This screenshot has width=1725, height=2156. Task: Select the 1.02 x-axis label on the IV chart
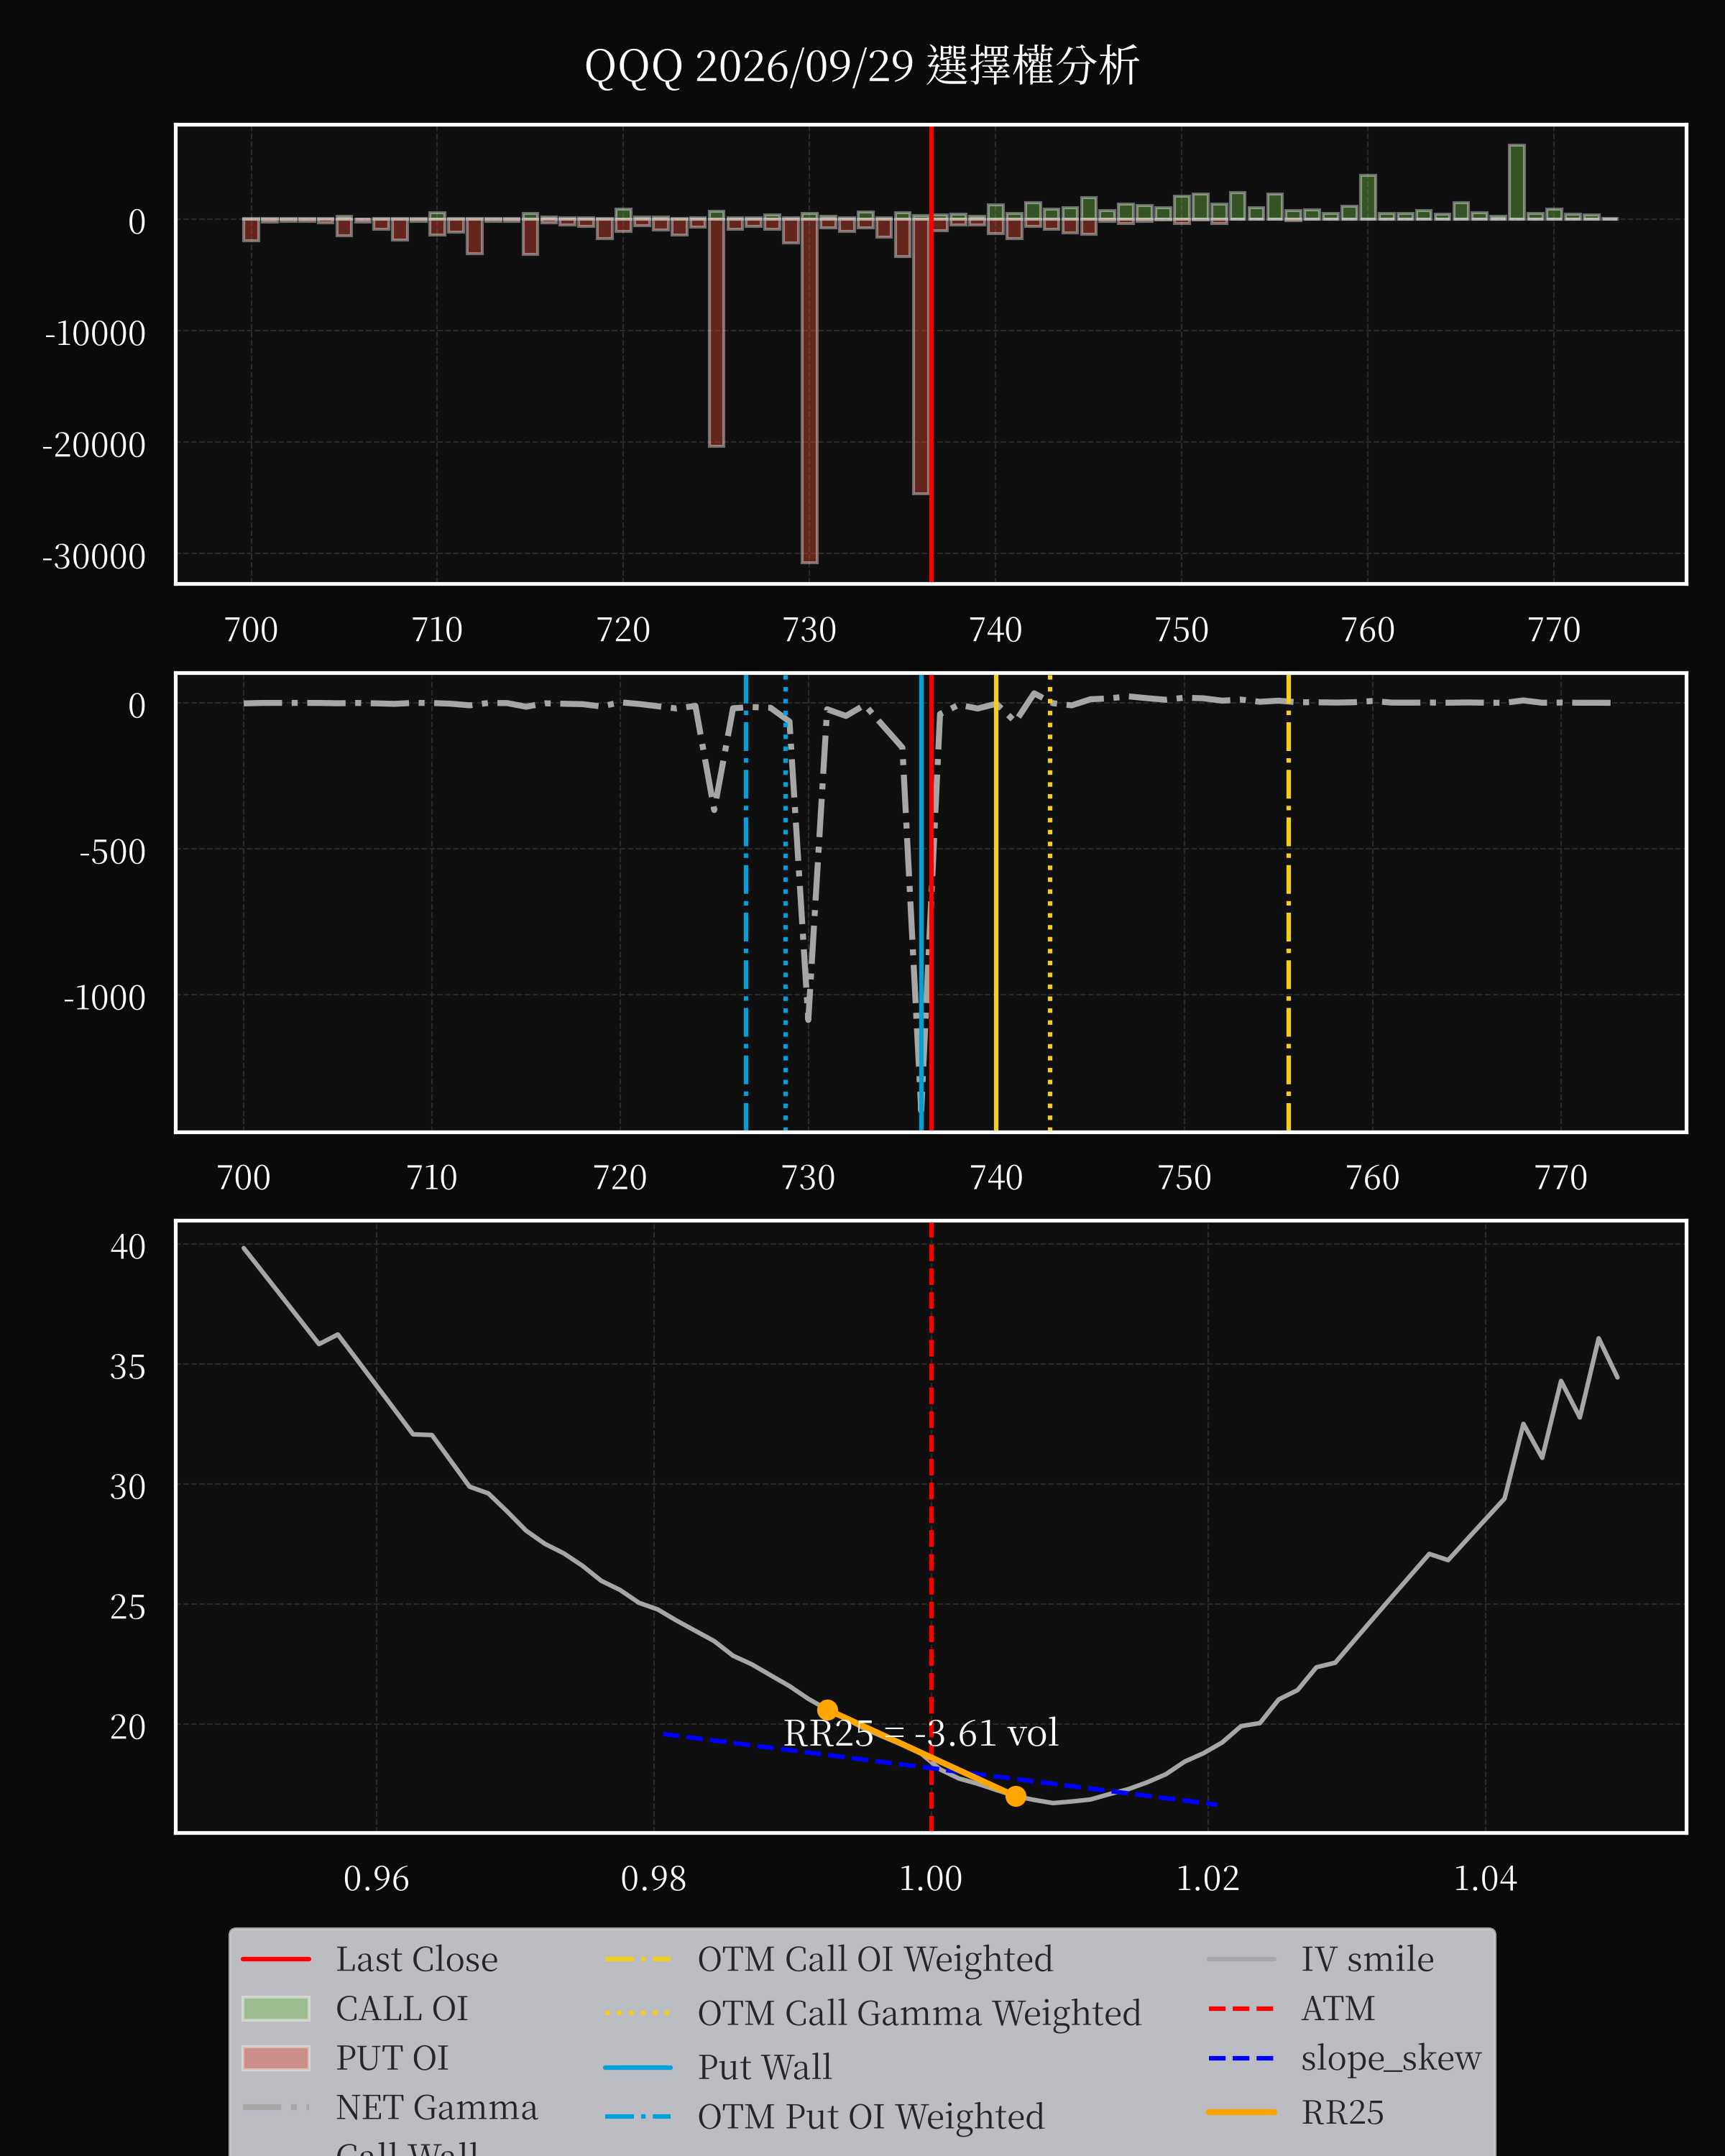click(1207, 1879)
